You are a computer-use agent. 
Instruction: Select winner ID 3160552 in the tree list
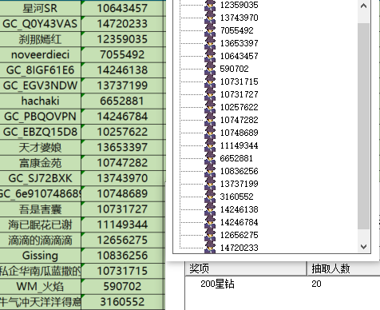(236, 197)
